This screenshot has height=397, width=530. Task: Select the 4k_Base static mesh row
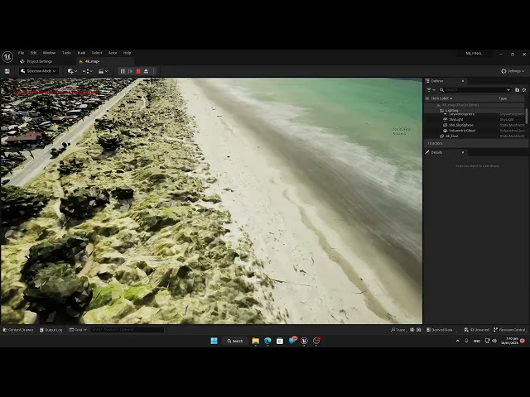475,136
